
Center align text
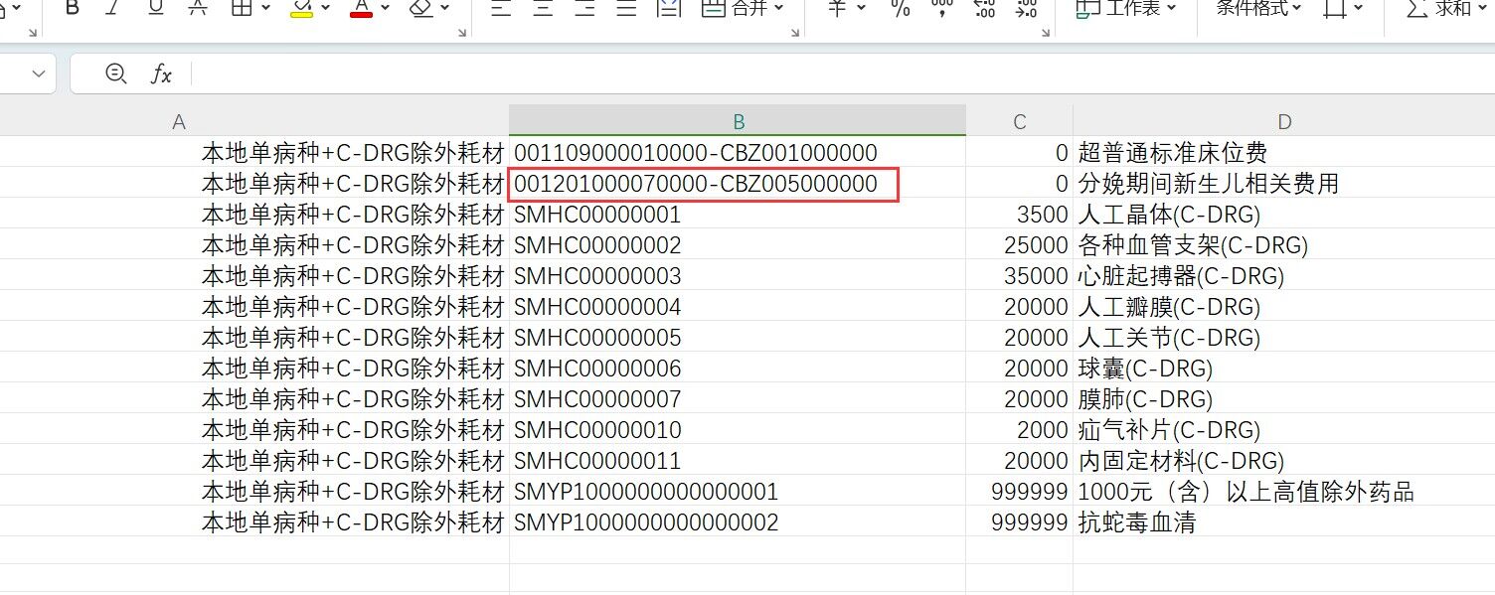pos(543,8)
